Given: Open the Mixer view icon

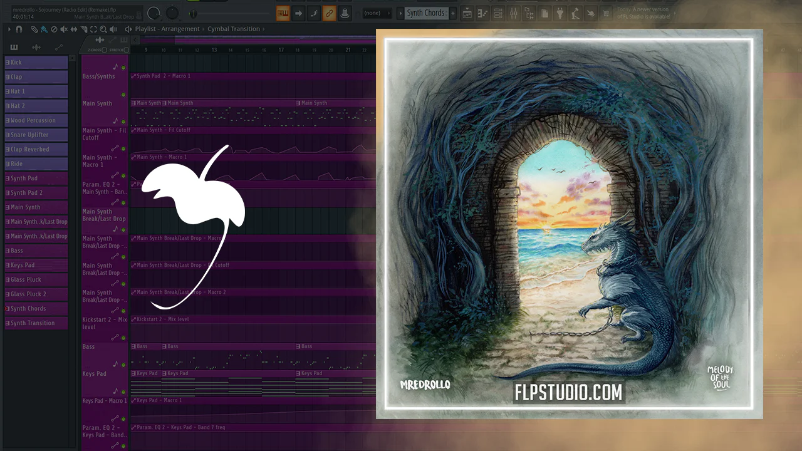Looking at the screenshot, I should 514,13.
